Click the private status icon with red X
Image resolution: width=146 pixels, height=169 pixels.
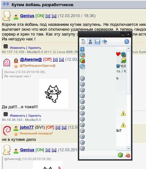tap(128, 155)
